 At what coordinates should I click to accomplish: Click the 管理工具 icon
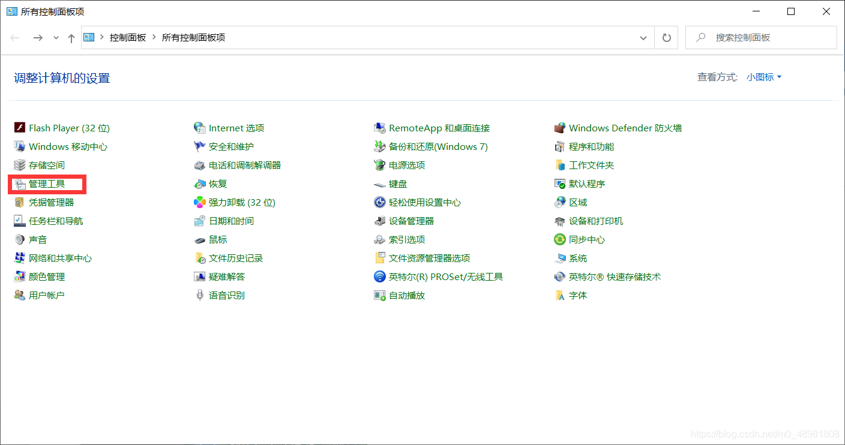(19, 184)
